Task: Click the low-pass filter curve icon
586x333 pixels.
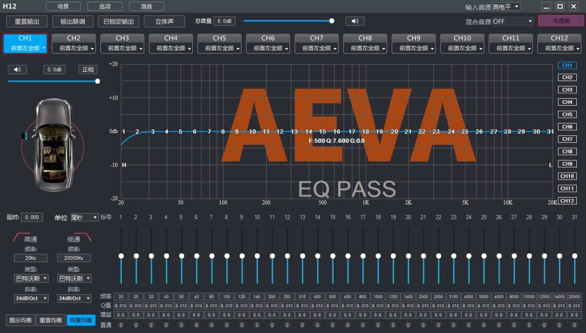Action: (82, 237)
